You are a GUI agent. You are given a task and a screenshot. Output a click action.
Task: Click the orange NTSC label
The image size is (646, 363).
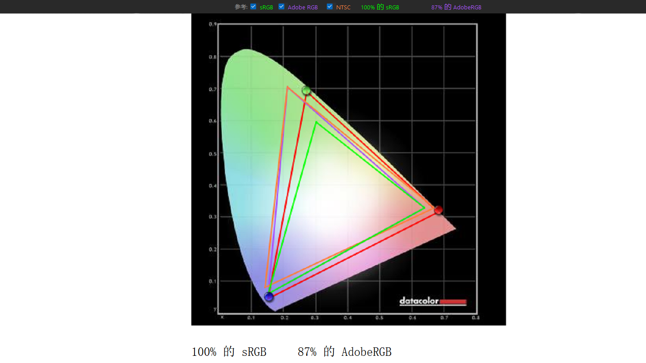[x=343, y=8]
